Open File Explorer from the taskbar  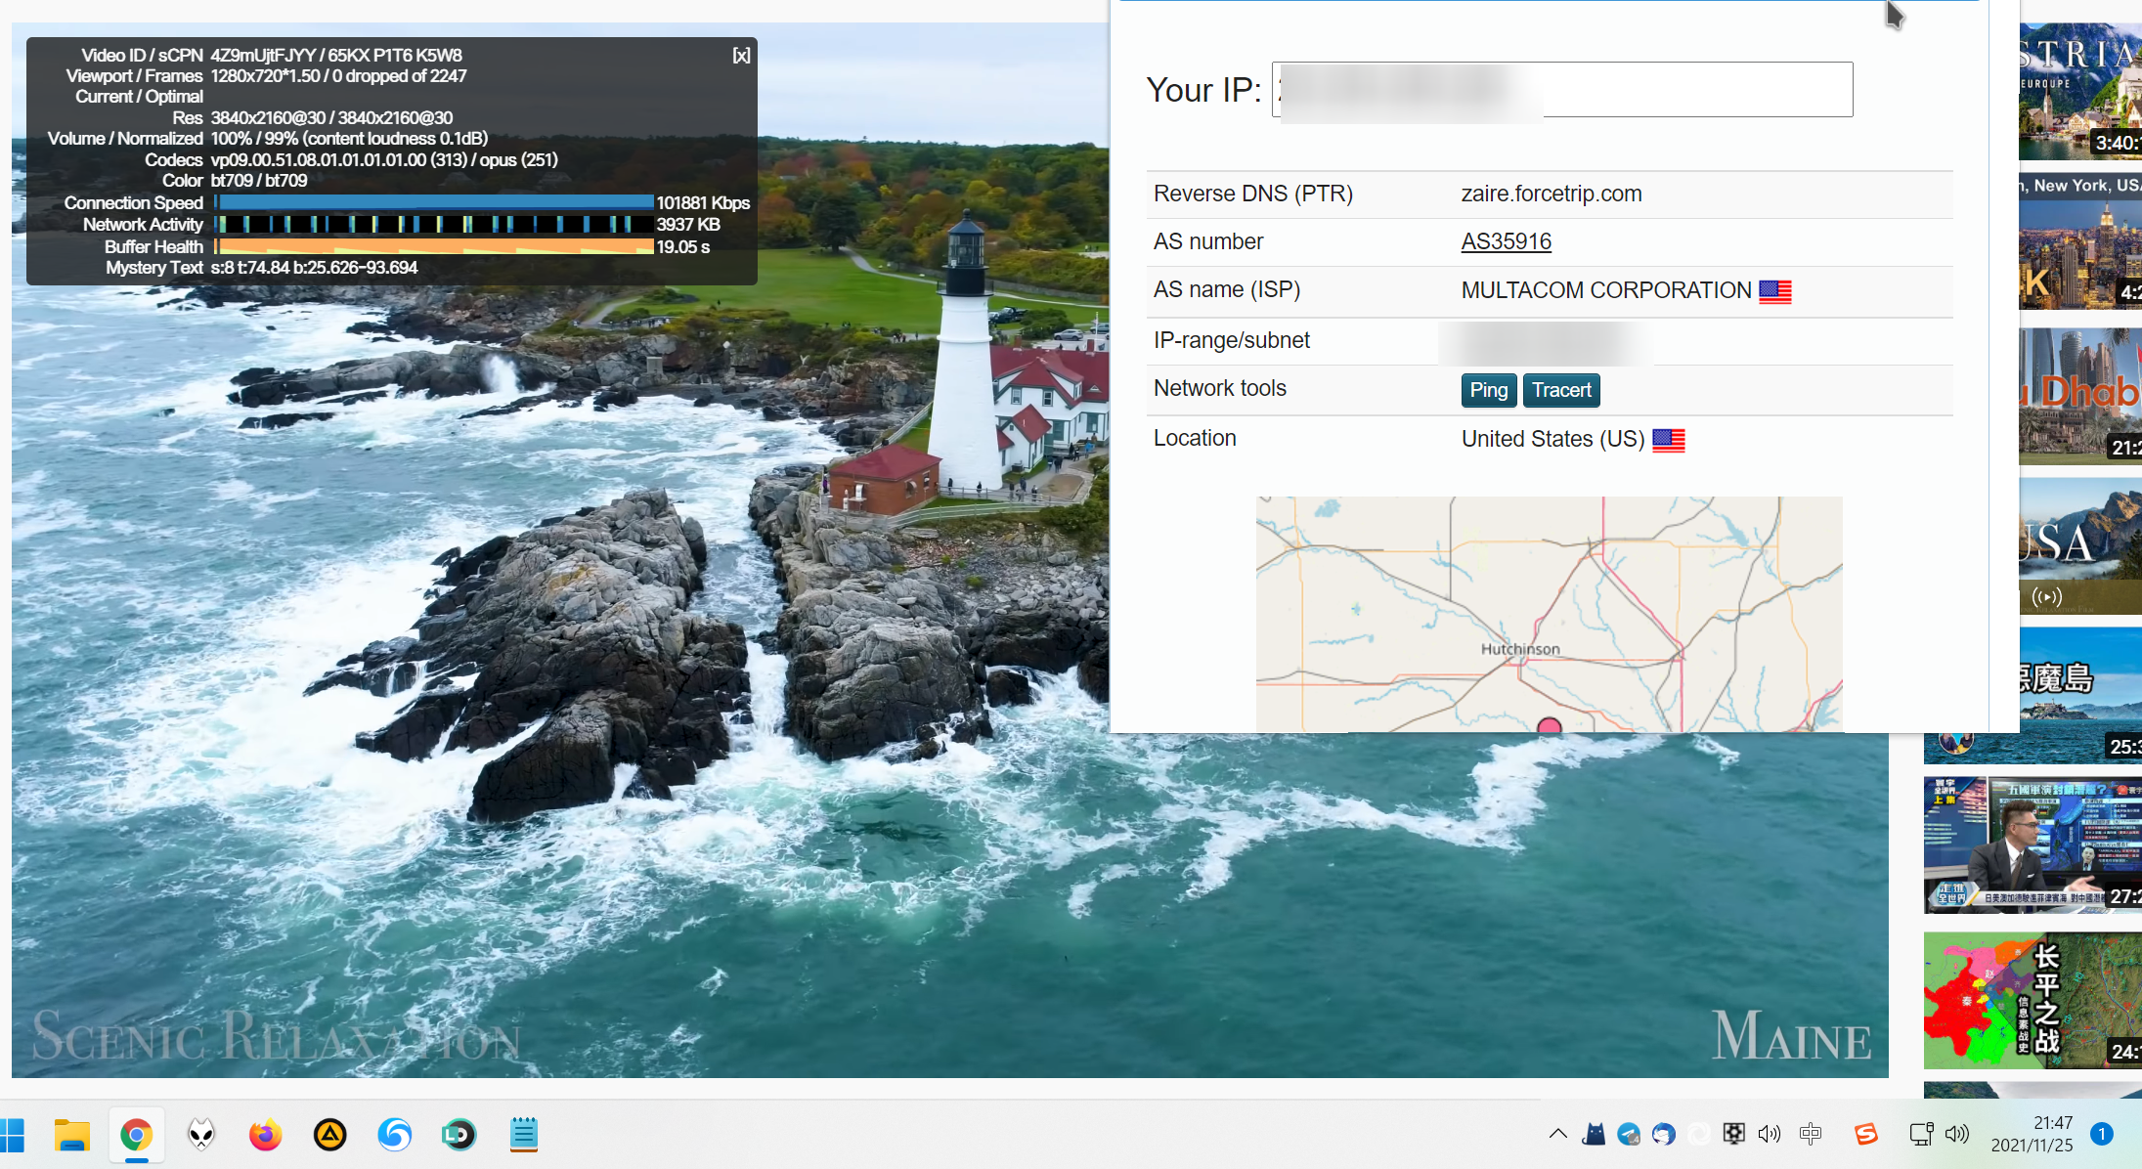(x=71, y=1135)
